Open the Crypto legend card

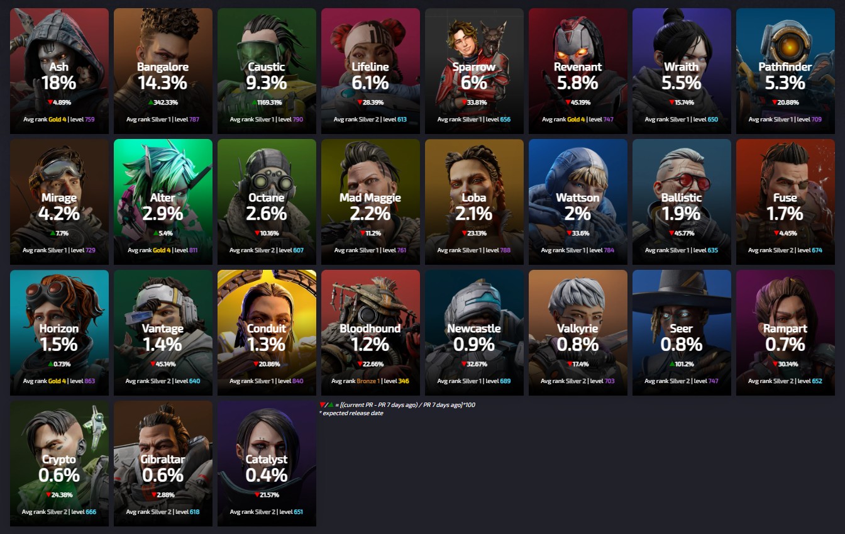point(59,464)
